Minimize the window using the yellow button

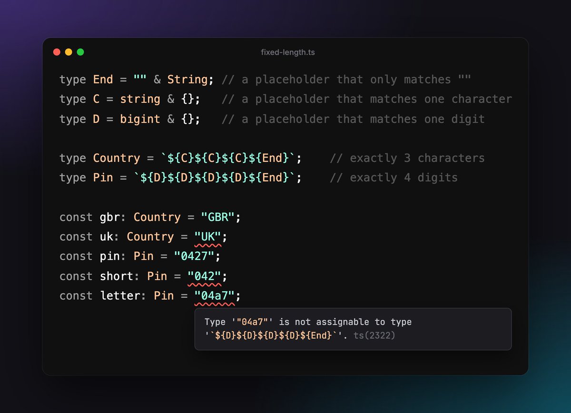pyautogui.click(x=69, y=52)
